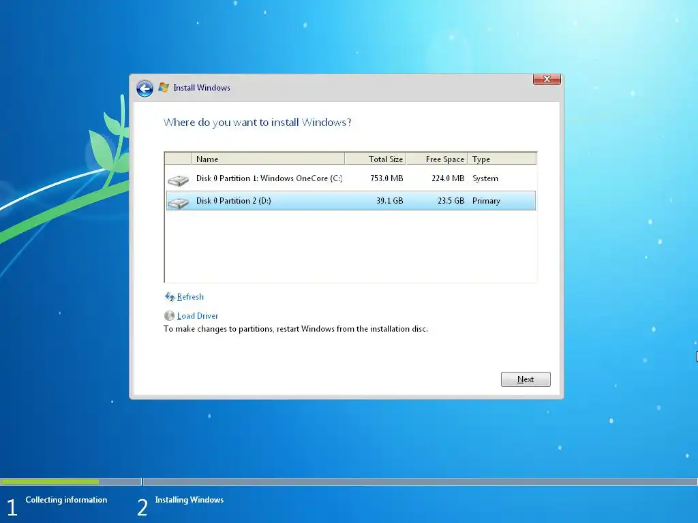The image size is (698, 523).
Task: Select Disk 0 Partition 2 (D:) row
Action: (351, 201)
